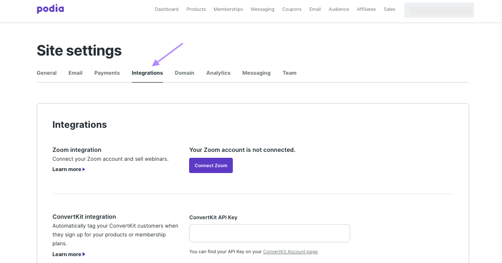
Task: Go to Affiliates page
Action: pyautogui.click(x=366, y=9)
